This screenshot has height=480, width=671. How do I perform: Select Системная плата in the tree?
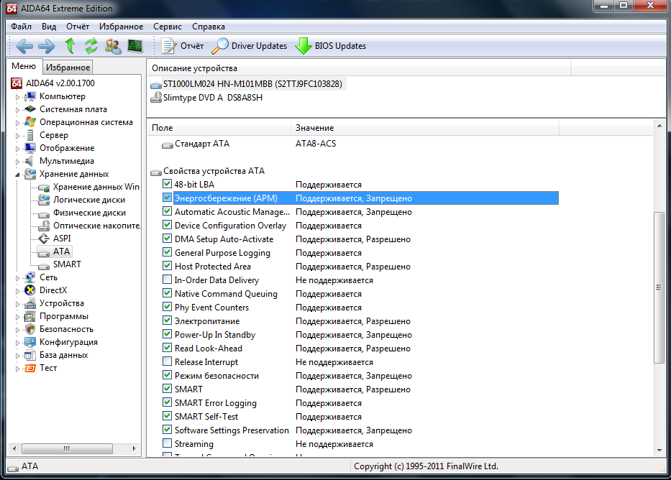pyautogui.click(x=73, y=109)
